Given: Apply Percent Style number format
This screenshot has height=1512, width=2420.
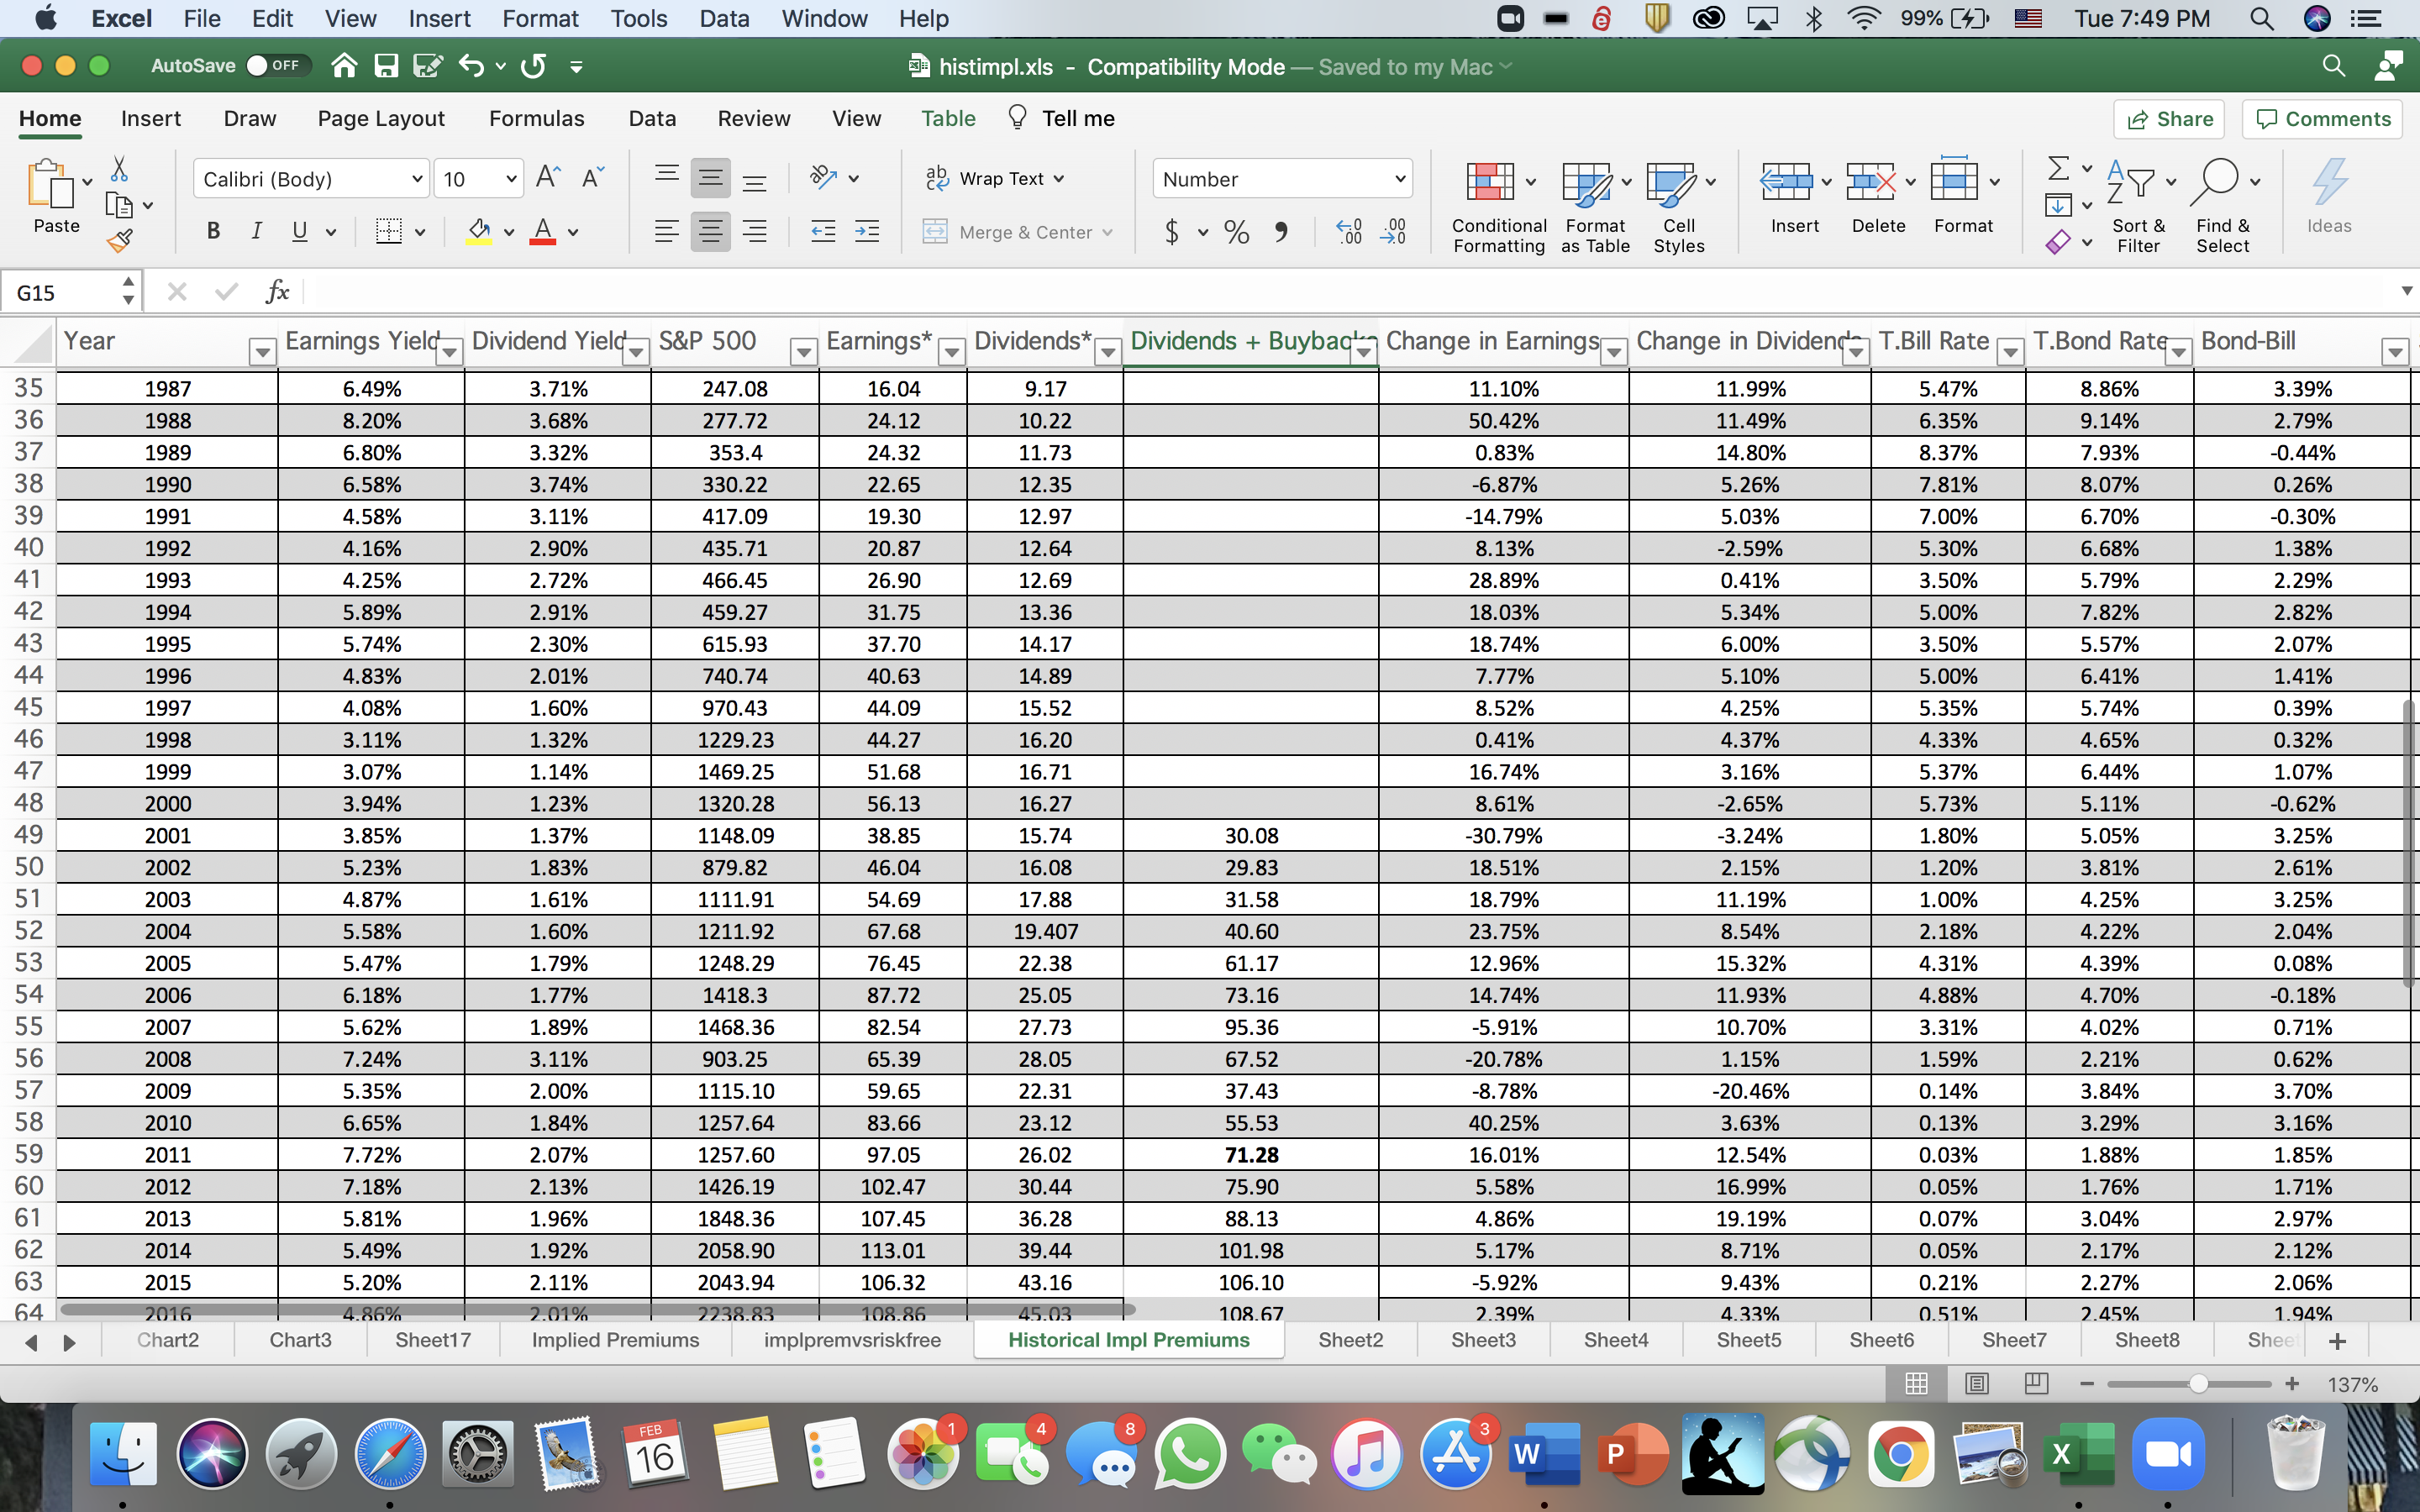Looking at the screenshot, I should pos(1236,231).
